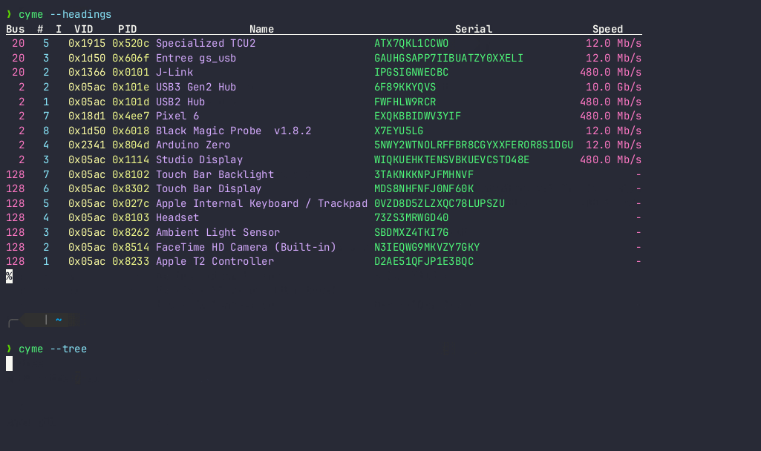Click the "cyme --headings" command text

65,15
